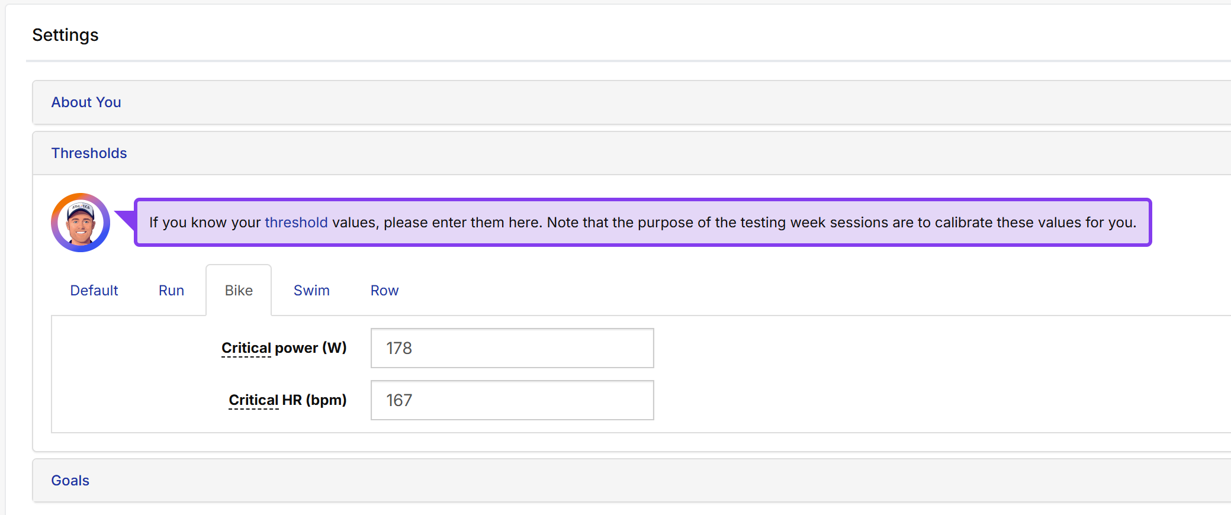Open the Row tab
The width and height of the screenshot is (1231, 515).
coord(384,291)
